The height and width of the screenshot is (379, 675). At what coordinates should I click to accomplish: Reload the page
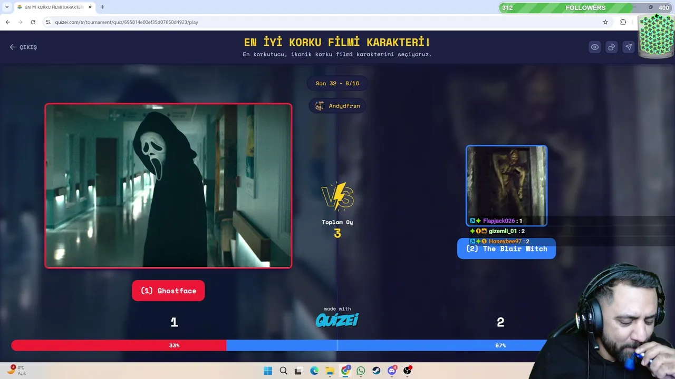tap(33, 22)
